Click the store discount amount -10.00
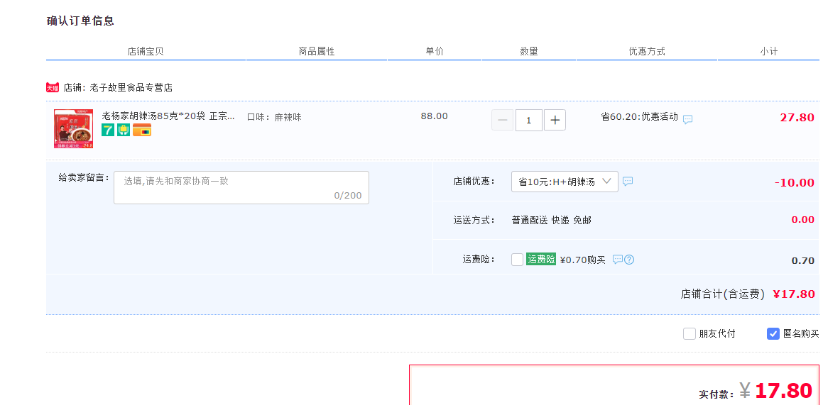The image size is (823, 405). tap(795, 183)
